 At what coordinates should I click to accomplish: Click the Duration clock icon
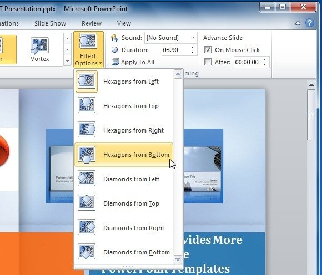[114, 50]
